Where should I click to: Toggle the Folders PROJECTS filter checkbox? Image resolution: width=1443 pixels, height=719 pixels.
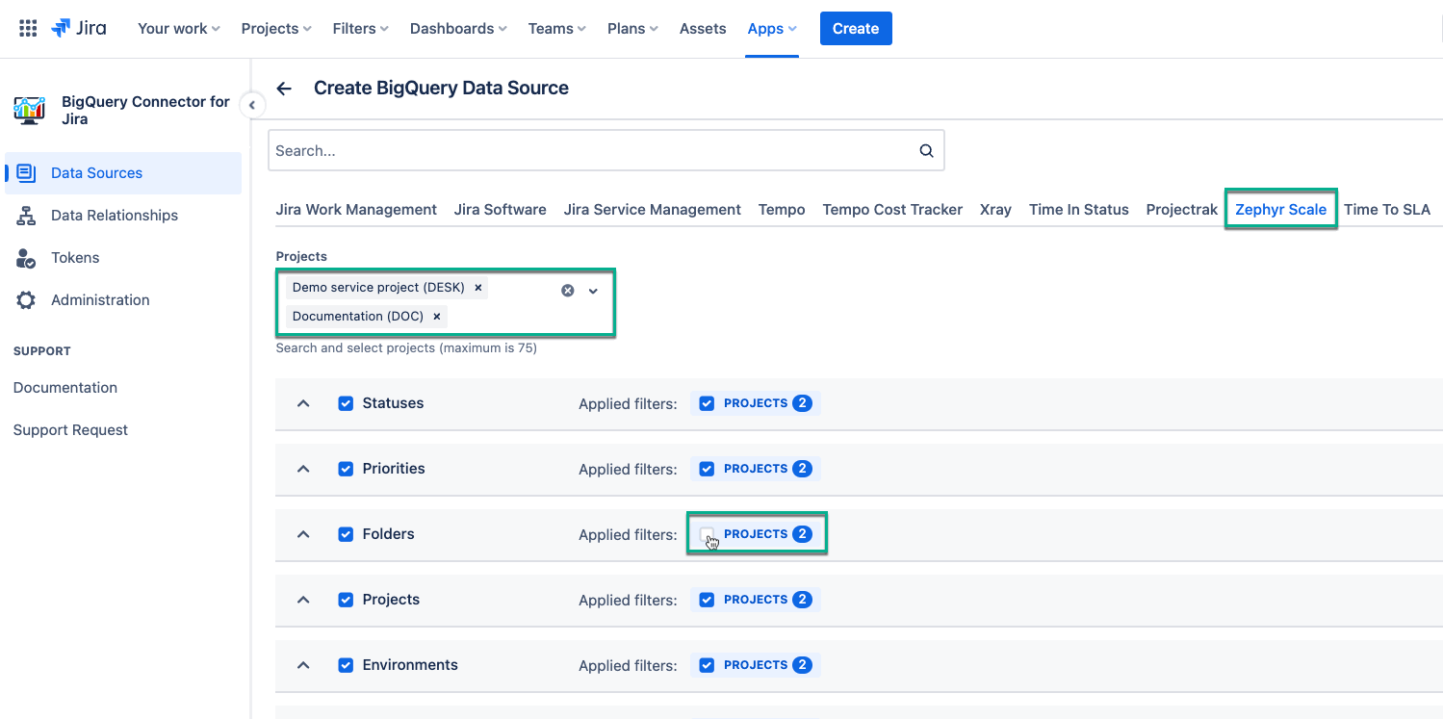point(707,534)
